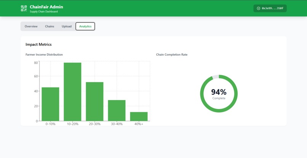
Task: Click the 94% completion value
Action: 219,92
